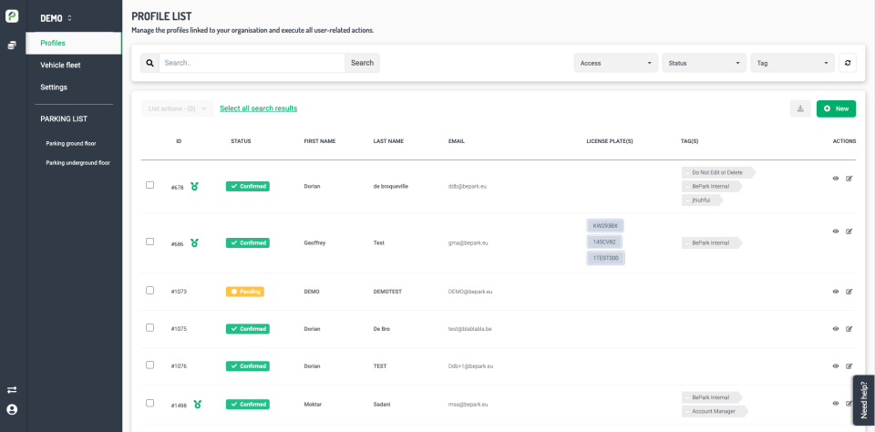Tick the checkbox for profile #678
875x432 pixels.
[x=149, y=185]
